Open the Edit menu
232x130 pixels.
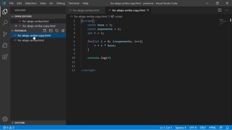click(x=19, y=3)
